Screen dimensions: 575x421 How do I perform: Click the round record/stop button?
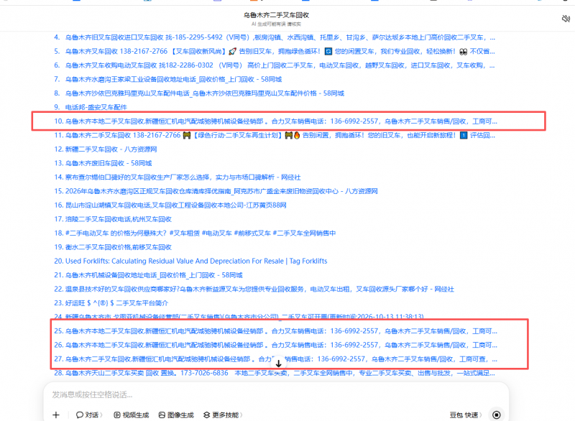pyautogui.click(x=496, y=415)
